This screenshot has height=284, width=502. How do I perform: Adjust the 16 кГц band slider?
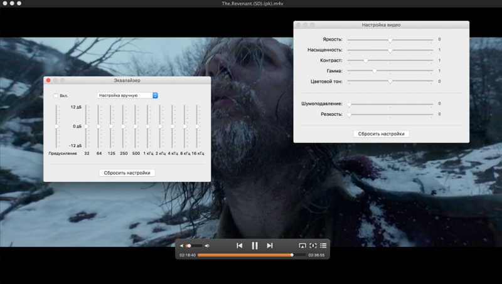pos(197,127)
